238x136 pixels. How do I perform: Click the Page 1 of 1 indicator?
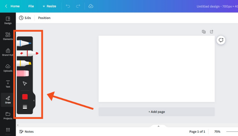pyautogui.click(x=197, y=132)
